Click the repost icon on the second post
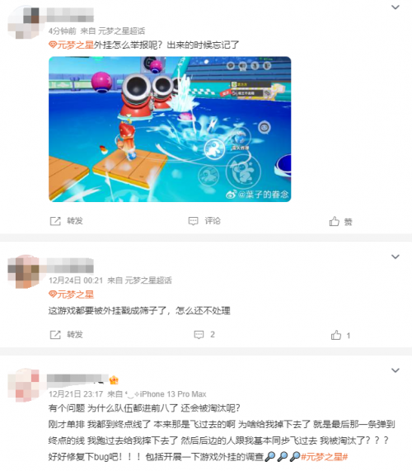The width and height of the screenshot is (412, 471). pyautogui.click(x=55, y=335)
